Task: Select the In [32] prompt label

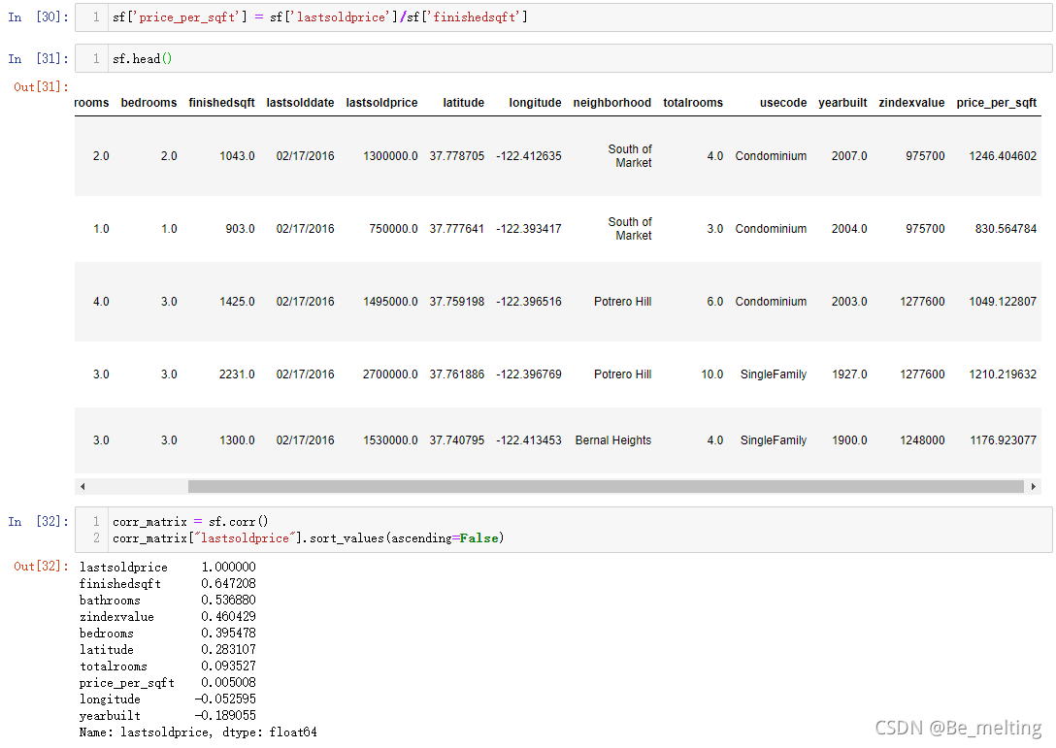Action: [x=38, y=521]
